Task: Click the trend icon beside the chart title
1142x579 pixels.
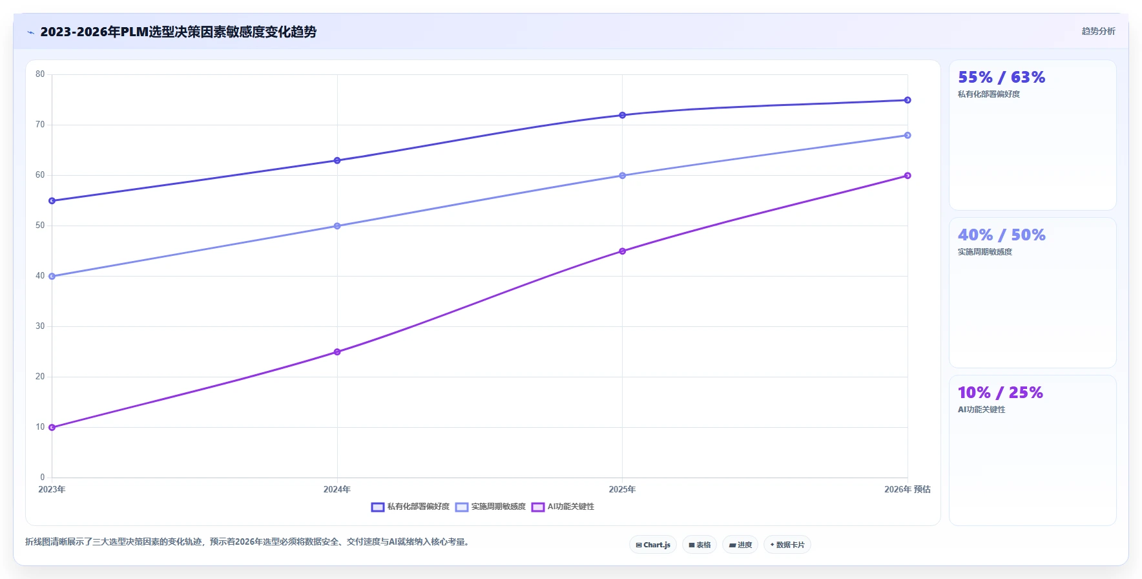Action: tap(30, 32)
